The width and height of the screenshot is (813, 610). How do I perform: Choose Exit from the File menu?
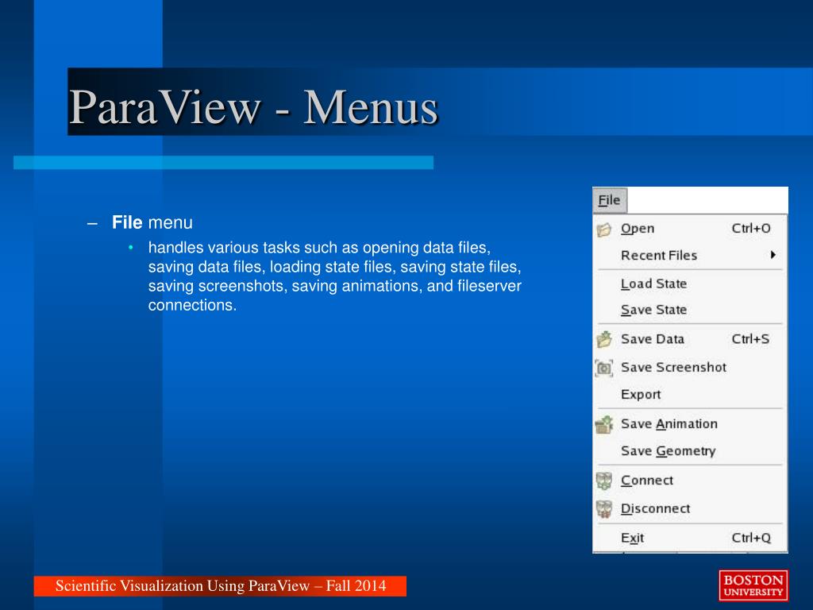click(690, 538)
